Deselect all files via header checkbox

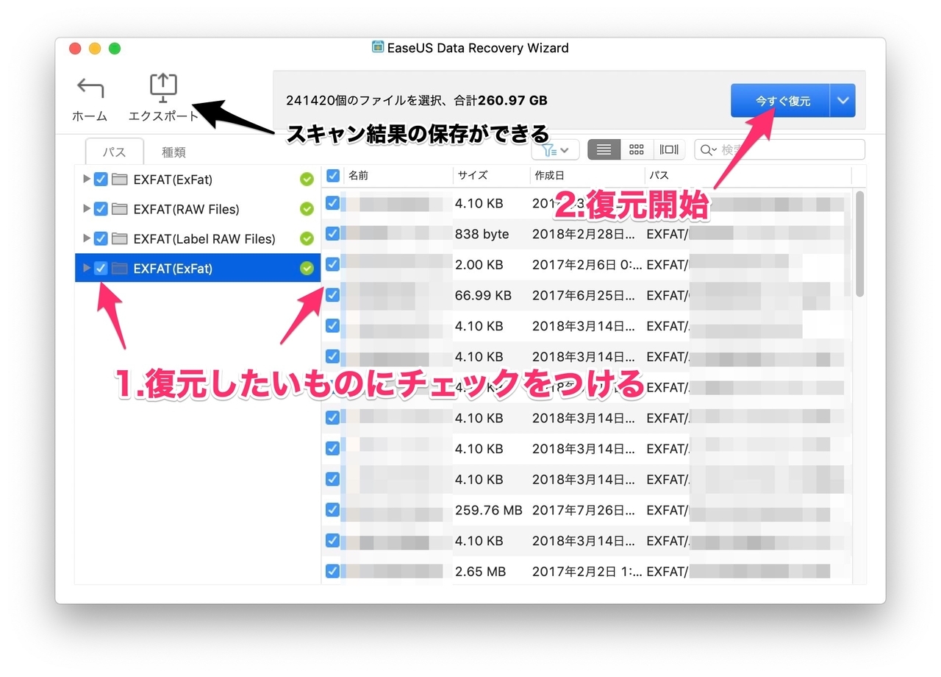click(333, 175)
